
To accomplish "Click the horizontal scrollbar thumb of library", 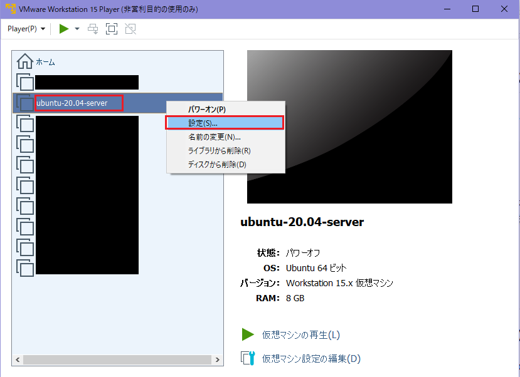I will [x=117, y=360].
